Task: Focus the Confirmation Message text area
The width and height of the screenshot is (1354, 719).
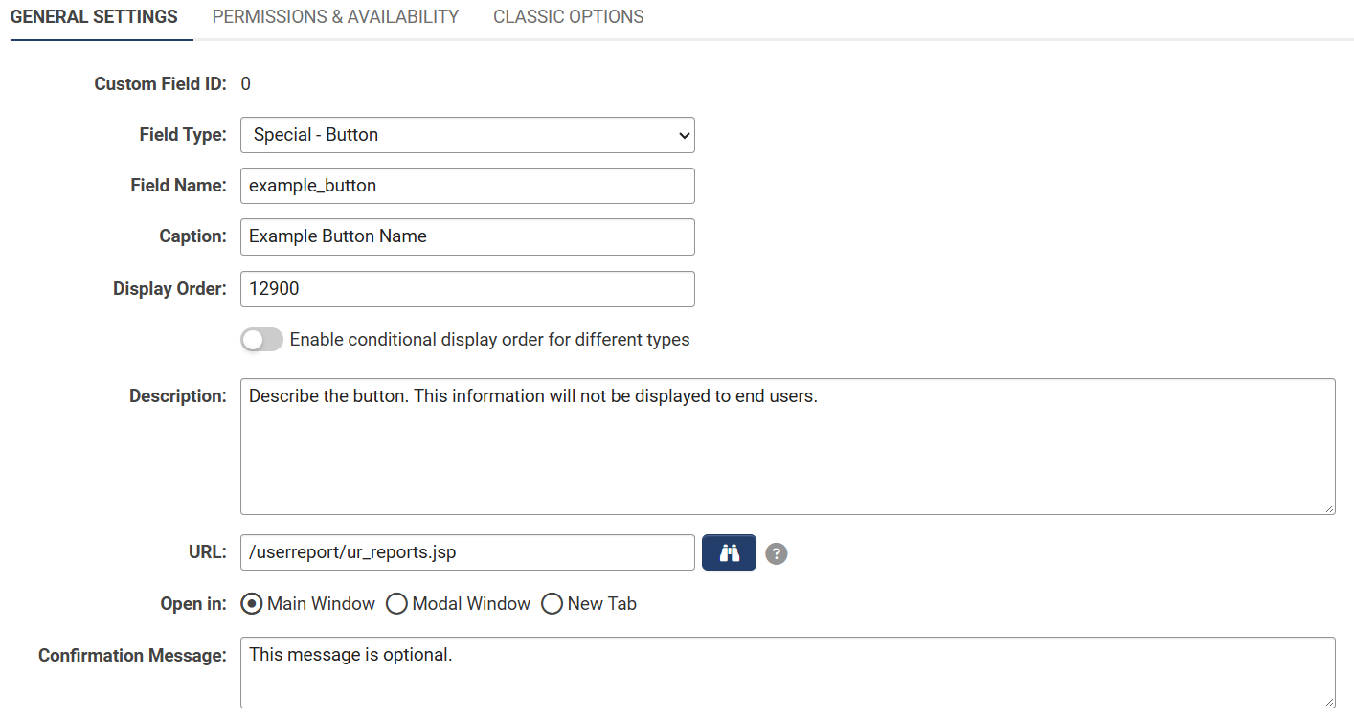Action: click(787, 672)
